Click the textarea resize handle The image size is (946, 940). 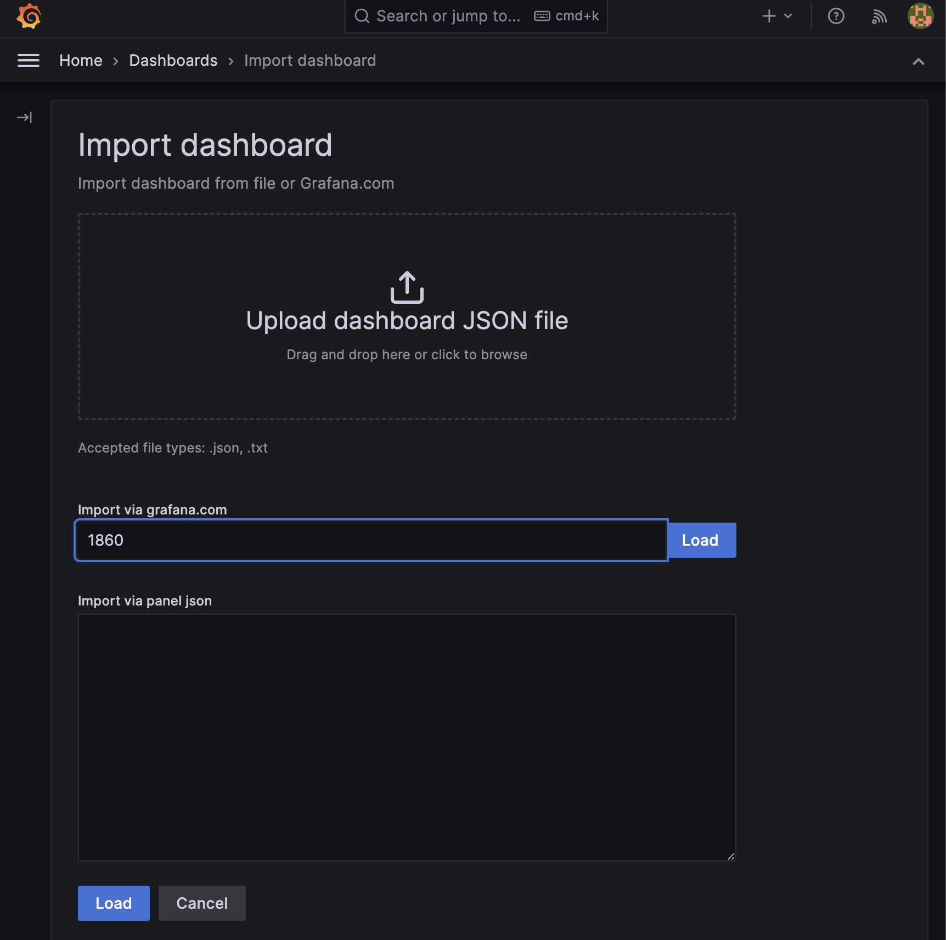tap(730, 856)
